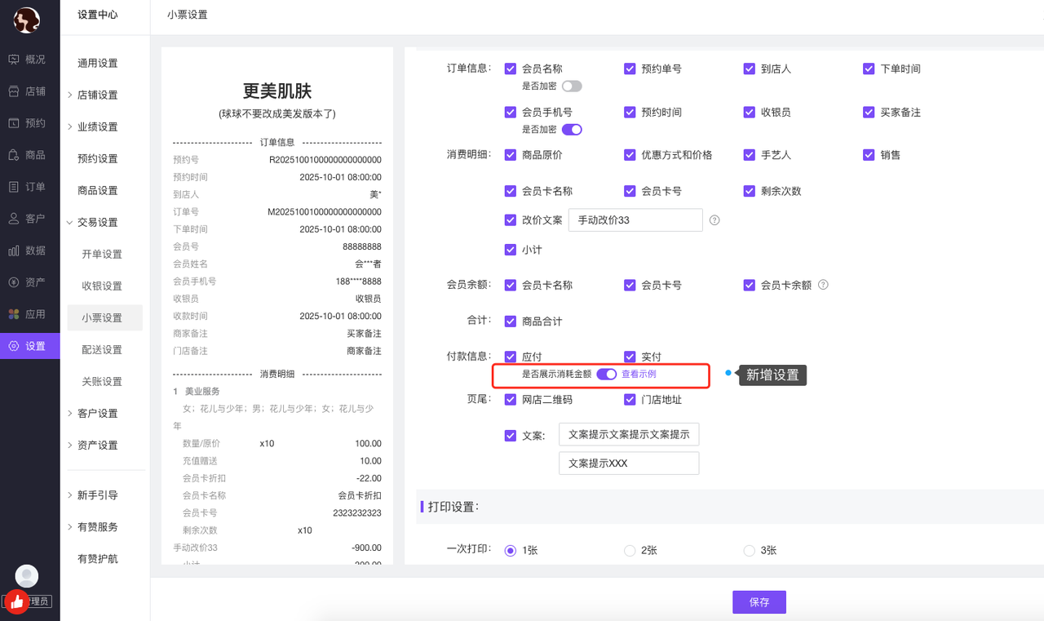Select the 3张 print option
1044x621 pixels.
pos(749,551)
